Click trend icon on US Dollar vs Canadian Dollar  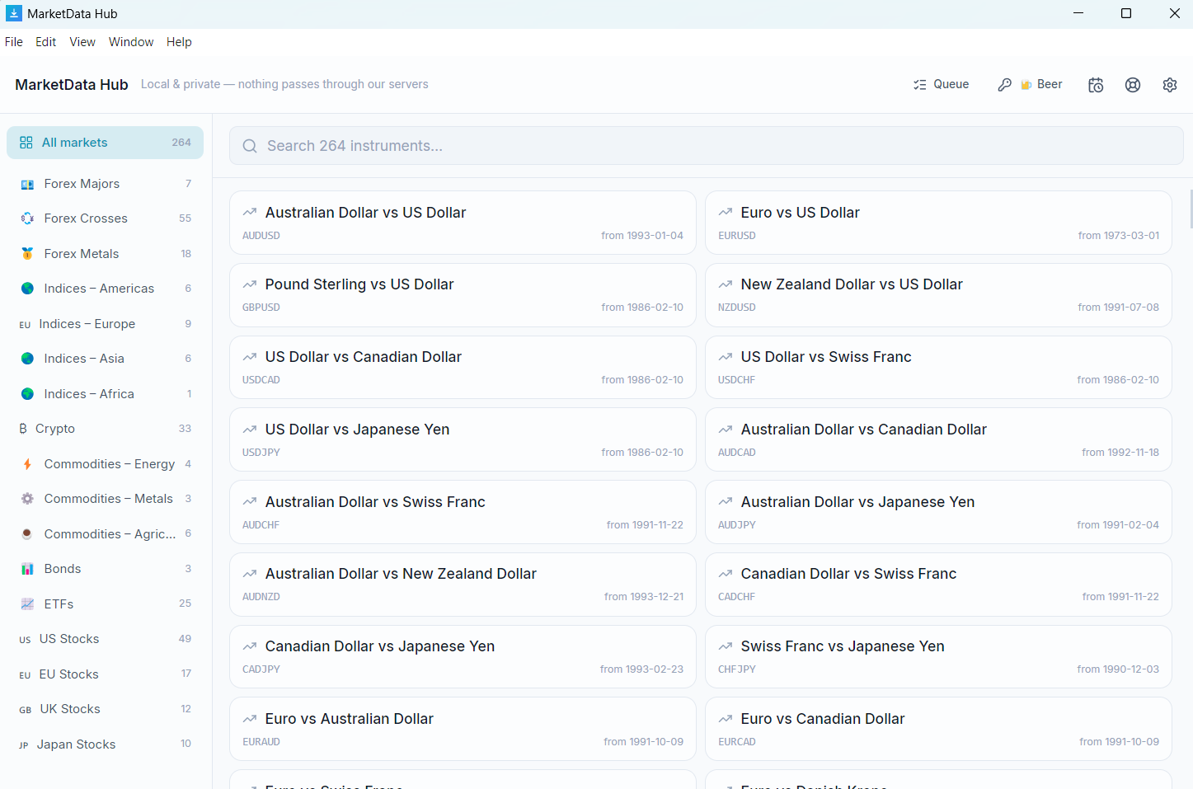point(250,357)
